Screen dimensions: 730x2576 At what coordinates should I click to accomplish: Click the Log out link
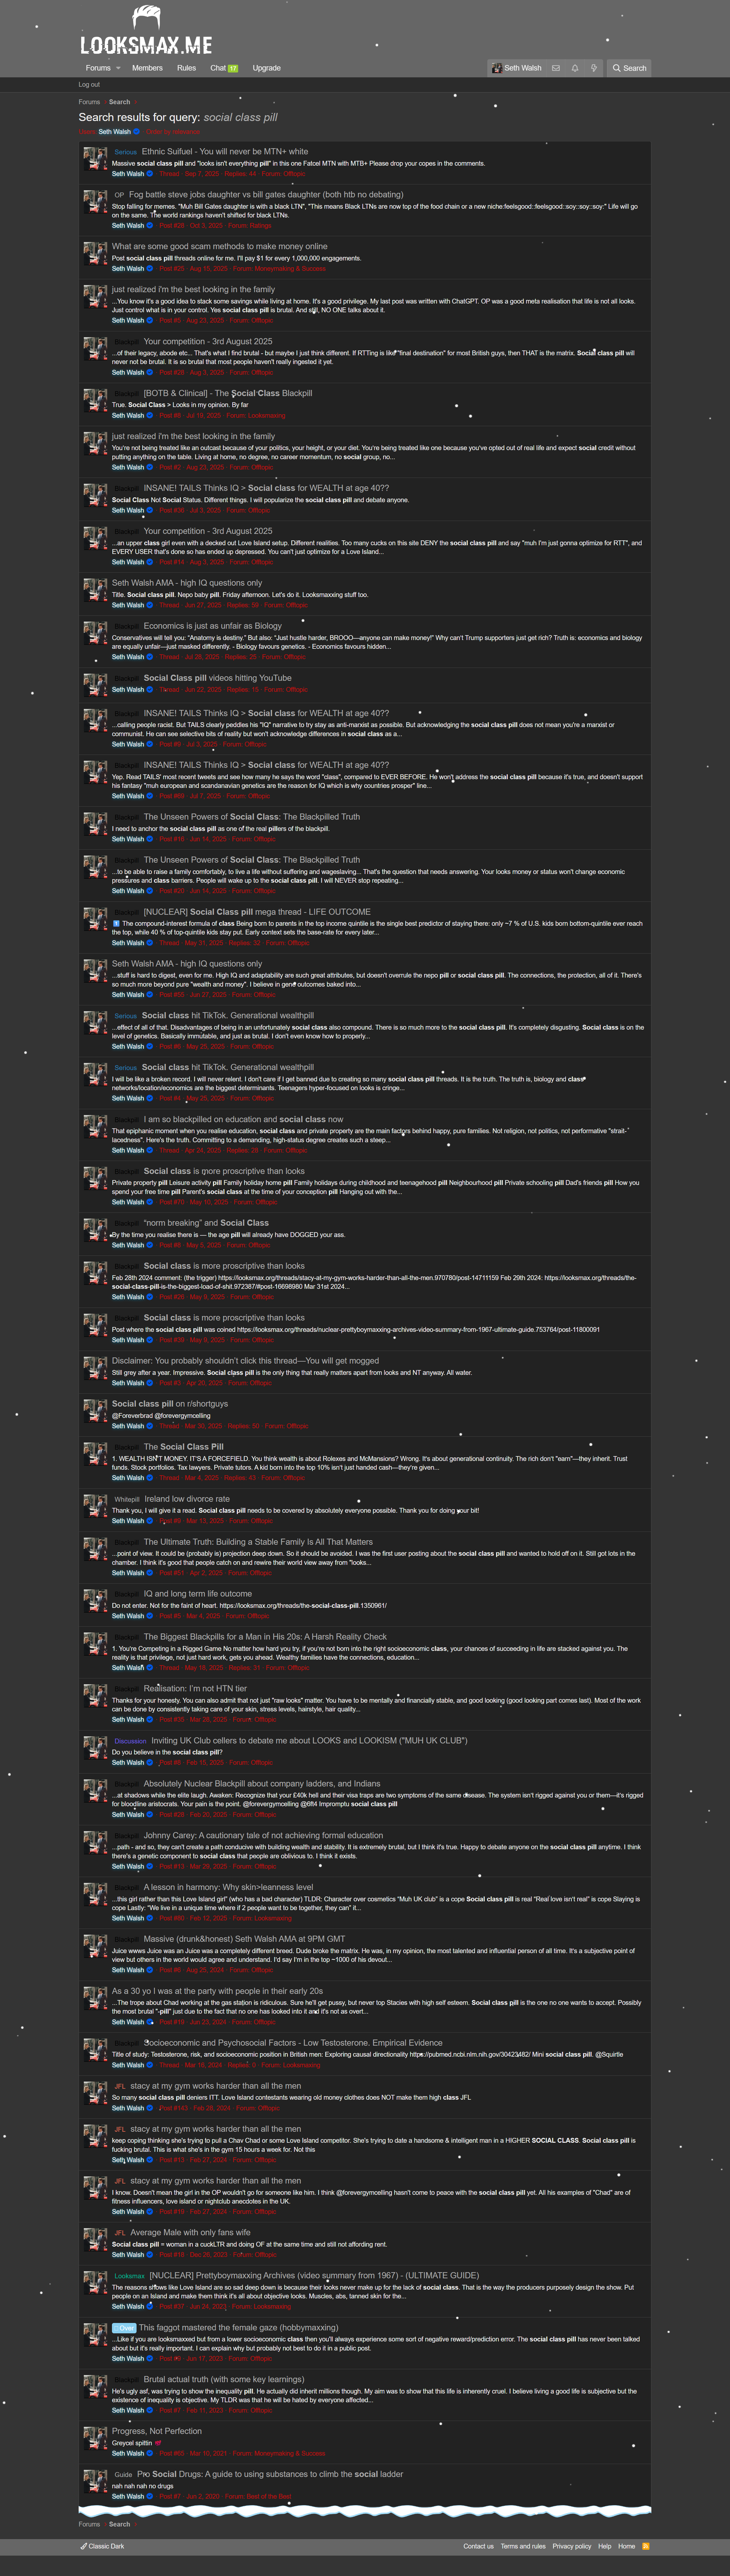pos(89,85)
